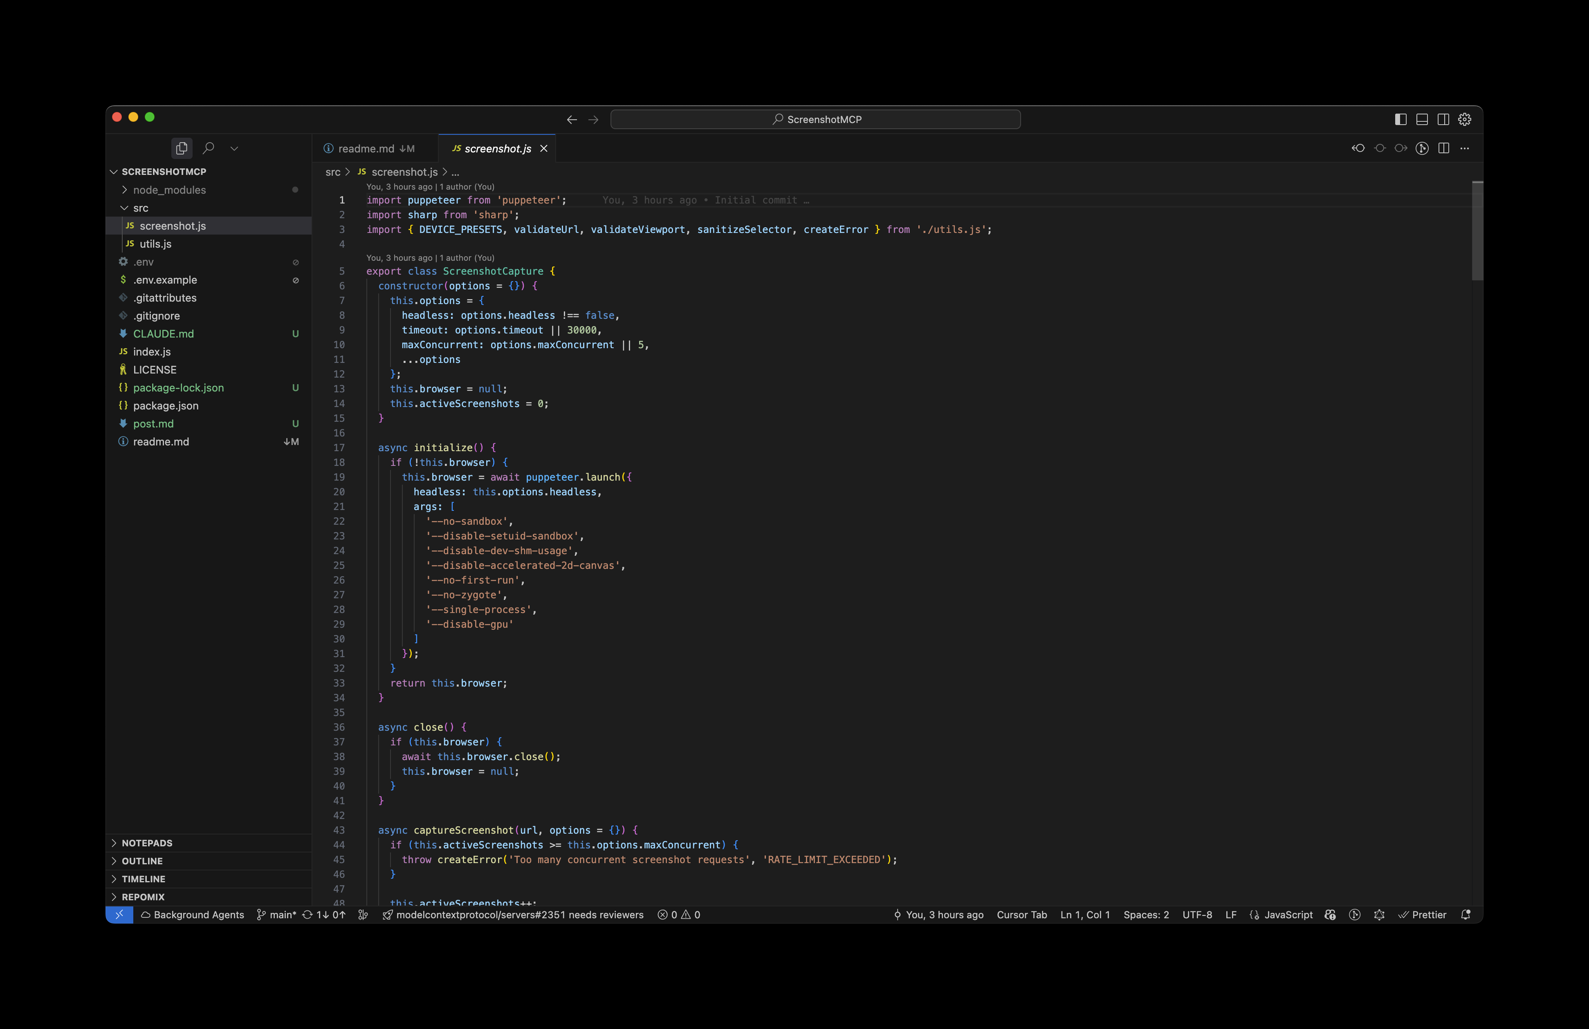The height and width of the screenshot is (1029, 1589).
Task: Open the .gitattributes file
Action: (209, 298)
